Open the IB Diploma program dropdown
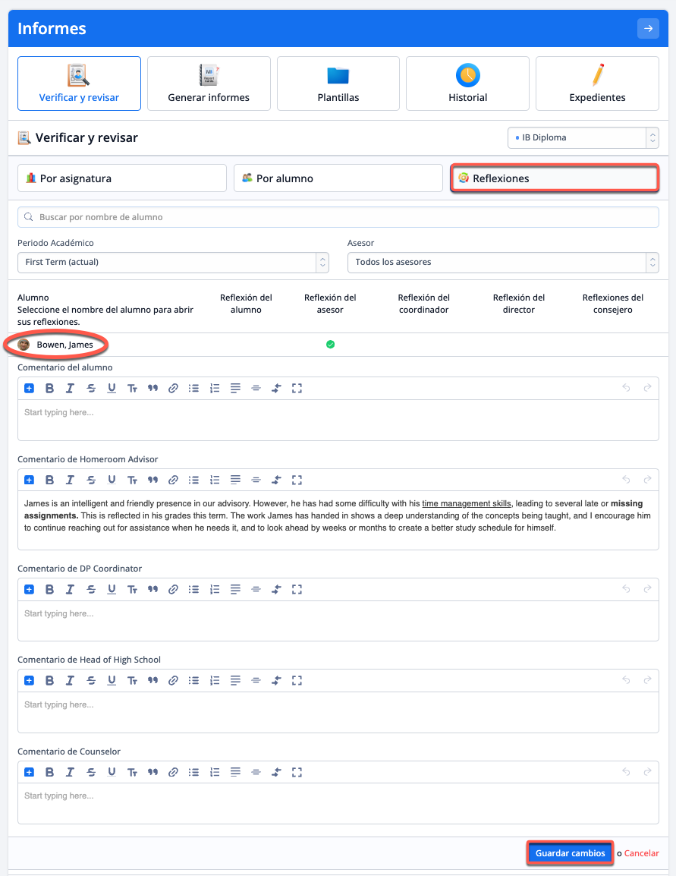Viewport: 676px width, 876px height. (x=583, y=137)
